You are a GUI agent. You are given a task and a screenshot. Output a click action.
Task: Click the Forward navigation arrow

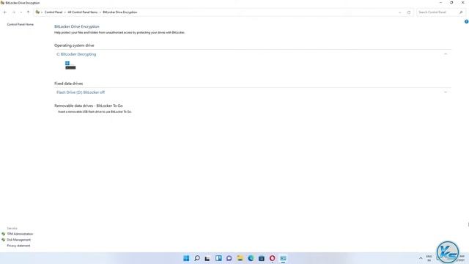(x=13, y=12)
